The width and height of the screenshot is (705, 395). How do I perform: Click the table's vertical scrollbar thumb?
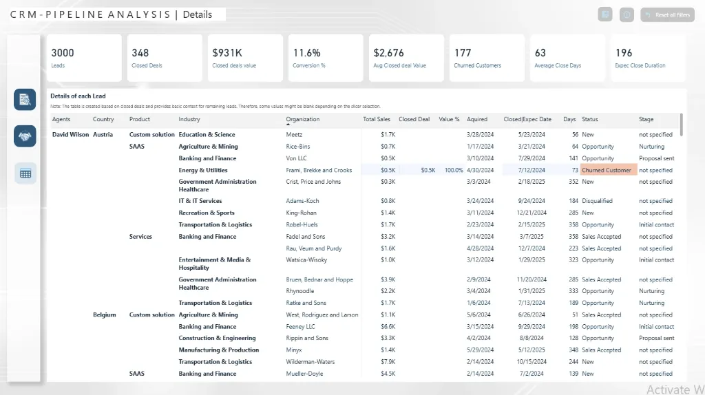pos(682,125)
